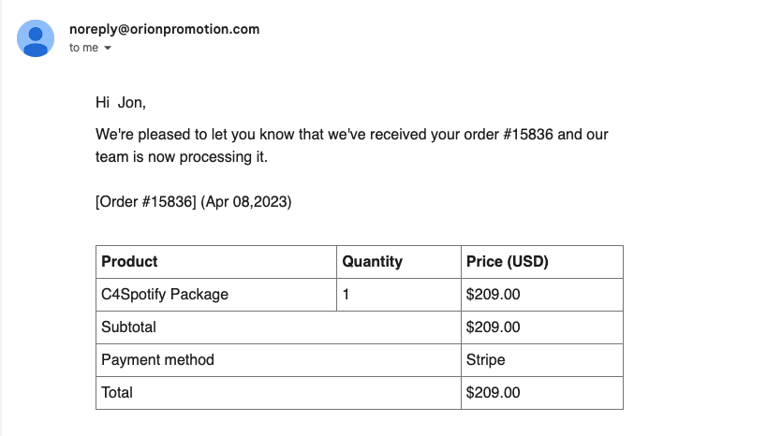Expand the 'to me' recipient details arrow

[x=108, y=48]
